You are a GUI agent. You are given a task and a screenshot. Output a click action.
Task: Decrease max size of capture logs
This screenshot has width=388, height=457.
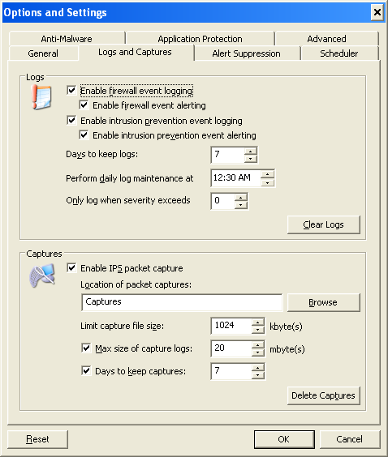click(x=258, y=352)
